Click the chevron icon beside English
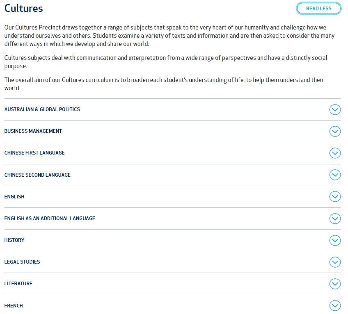This screenshot has width=348, height=314. [x=335, y=196]
